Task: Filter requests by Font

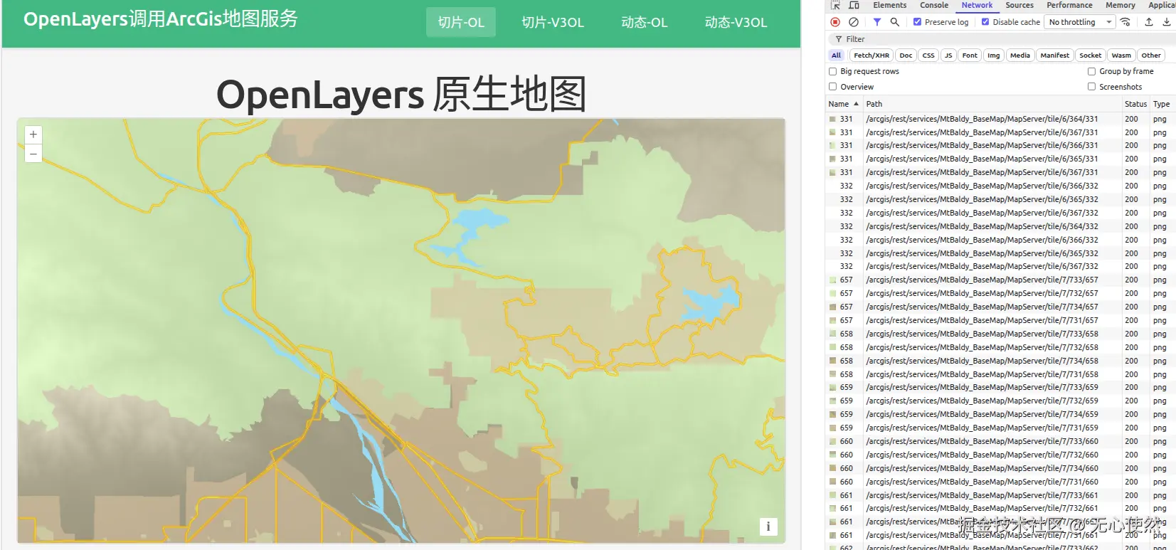Action: point(970,55)
